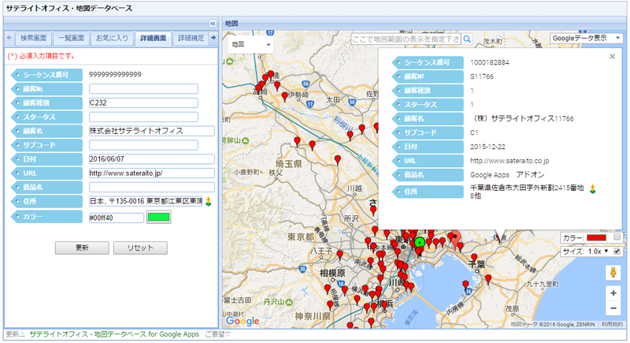Click the large faded red pin under popup
Screen dimensions: 630x343
[455, 239]
